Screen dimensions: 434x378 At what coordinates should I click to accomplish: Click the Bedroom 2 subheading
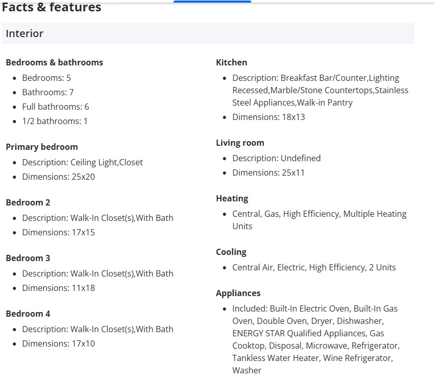pos(28,202)
